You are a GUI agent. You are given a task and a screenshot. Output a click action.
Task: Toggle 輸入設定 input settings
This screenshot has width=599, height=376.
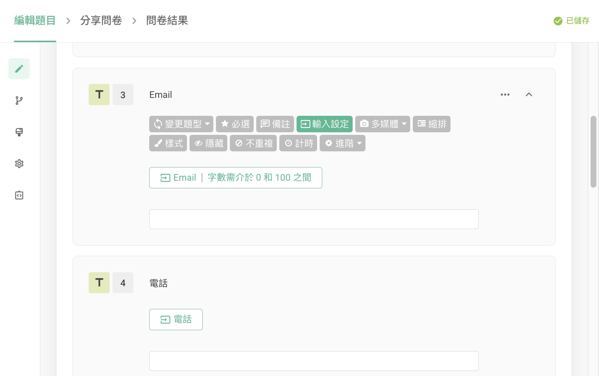pos(324,124)
